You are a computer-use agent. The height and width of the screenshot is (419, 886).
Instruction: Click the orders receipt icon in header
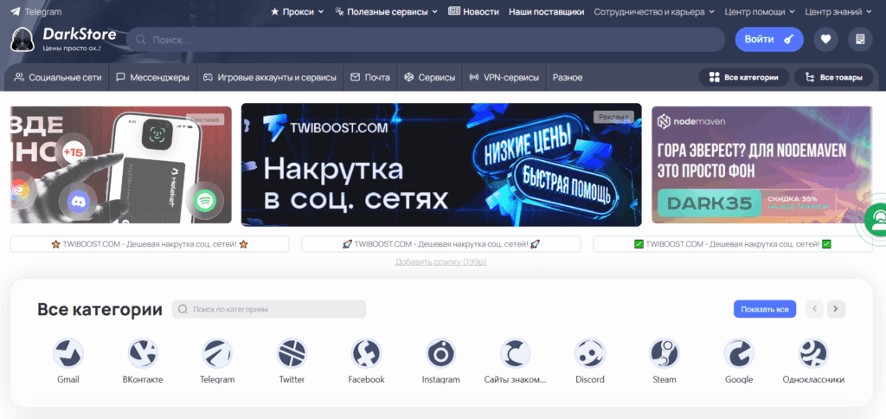pos(860,39)
